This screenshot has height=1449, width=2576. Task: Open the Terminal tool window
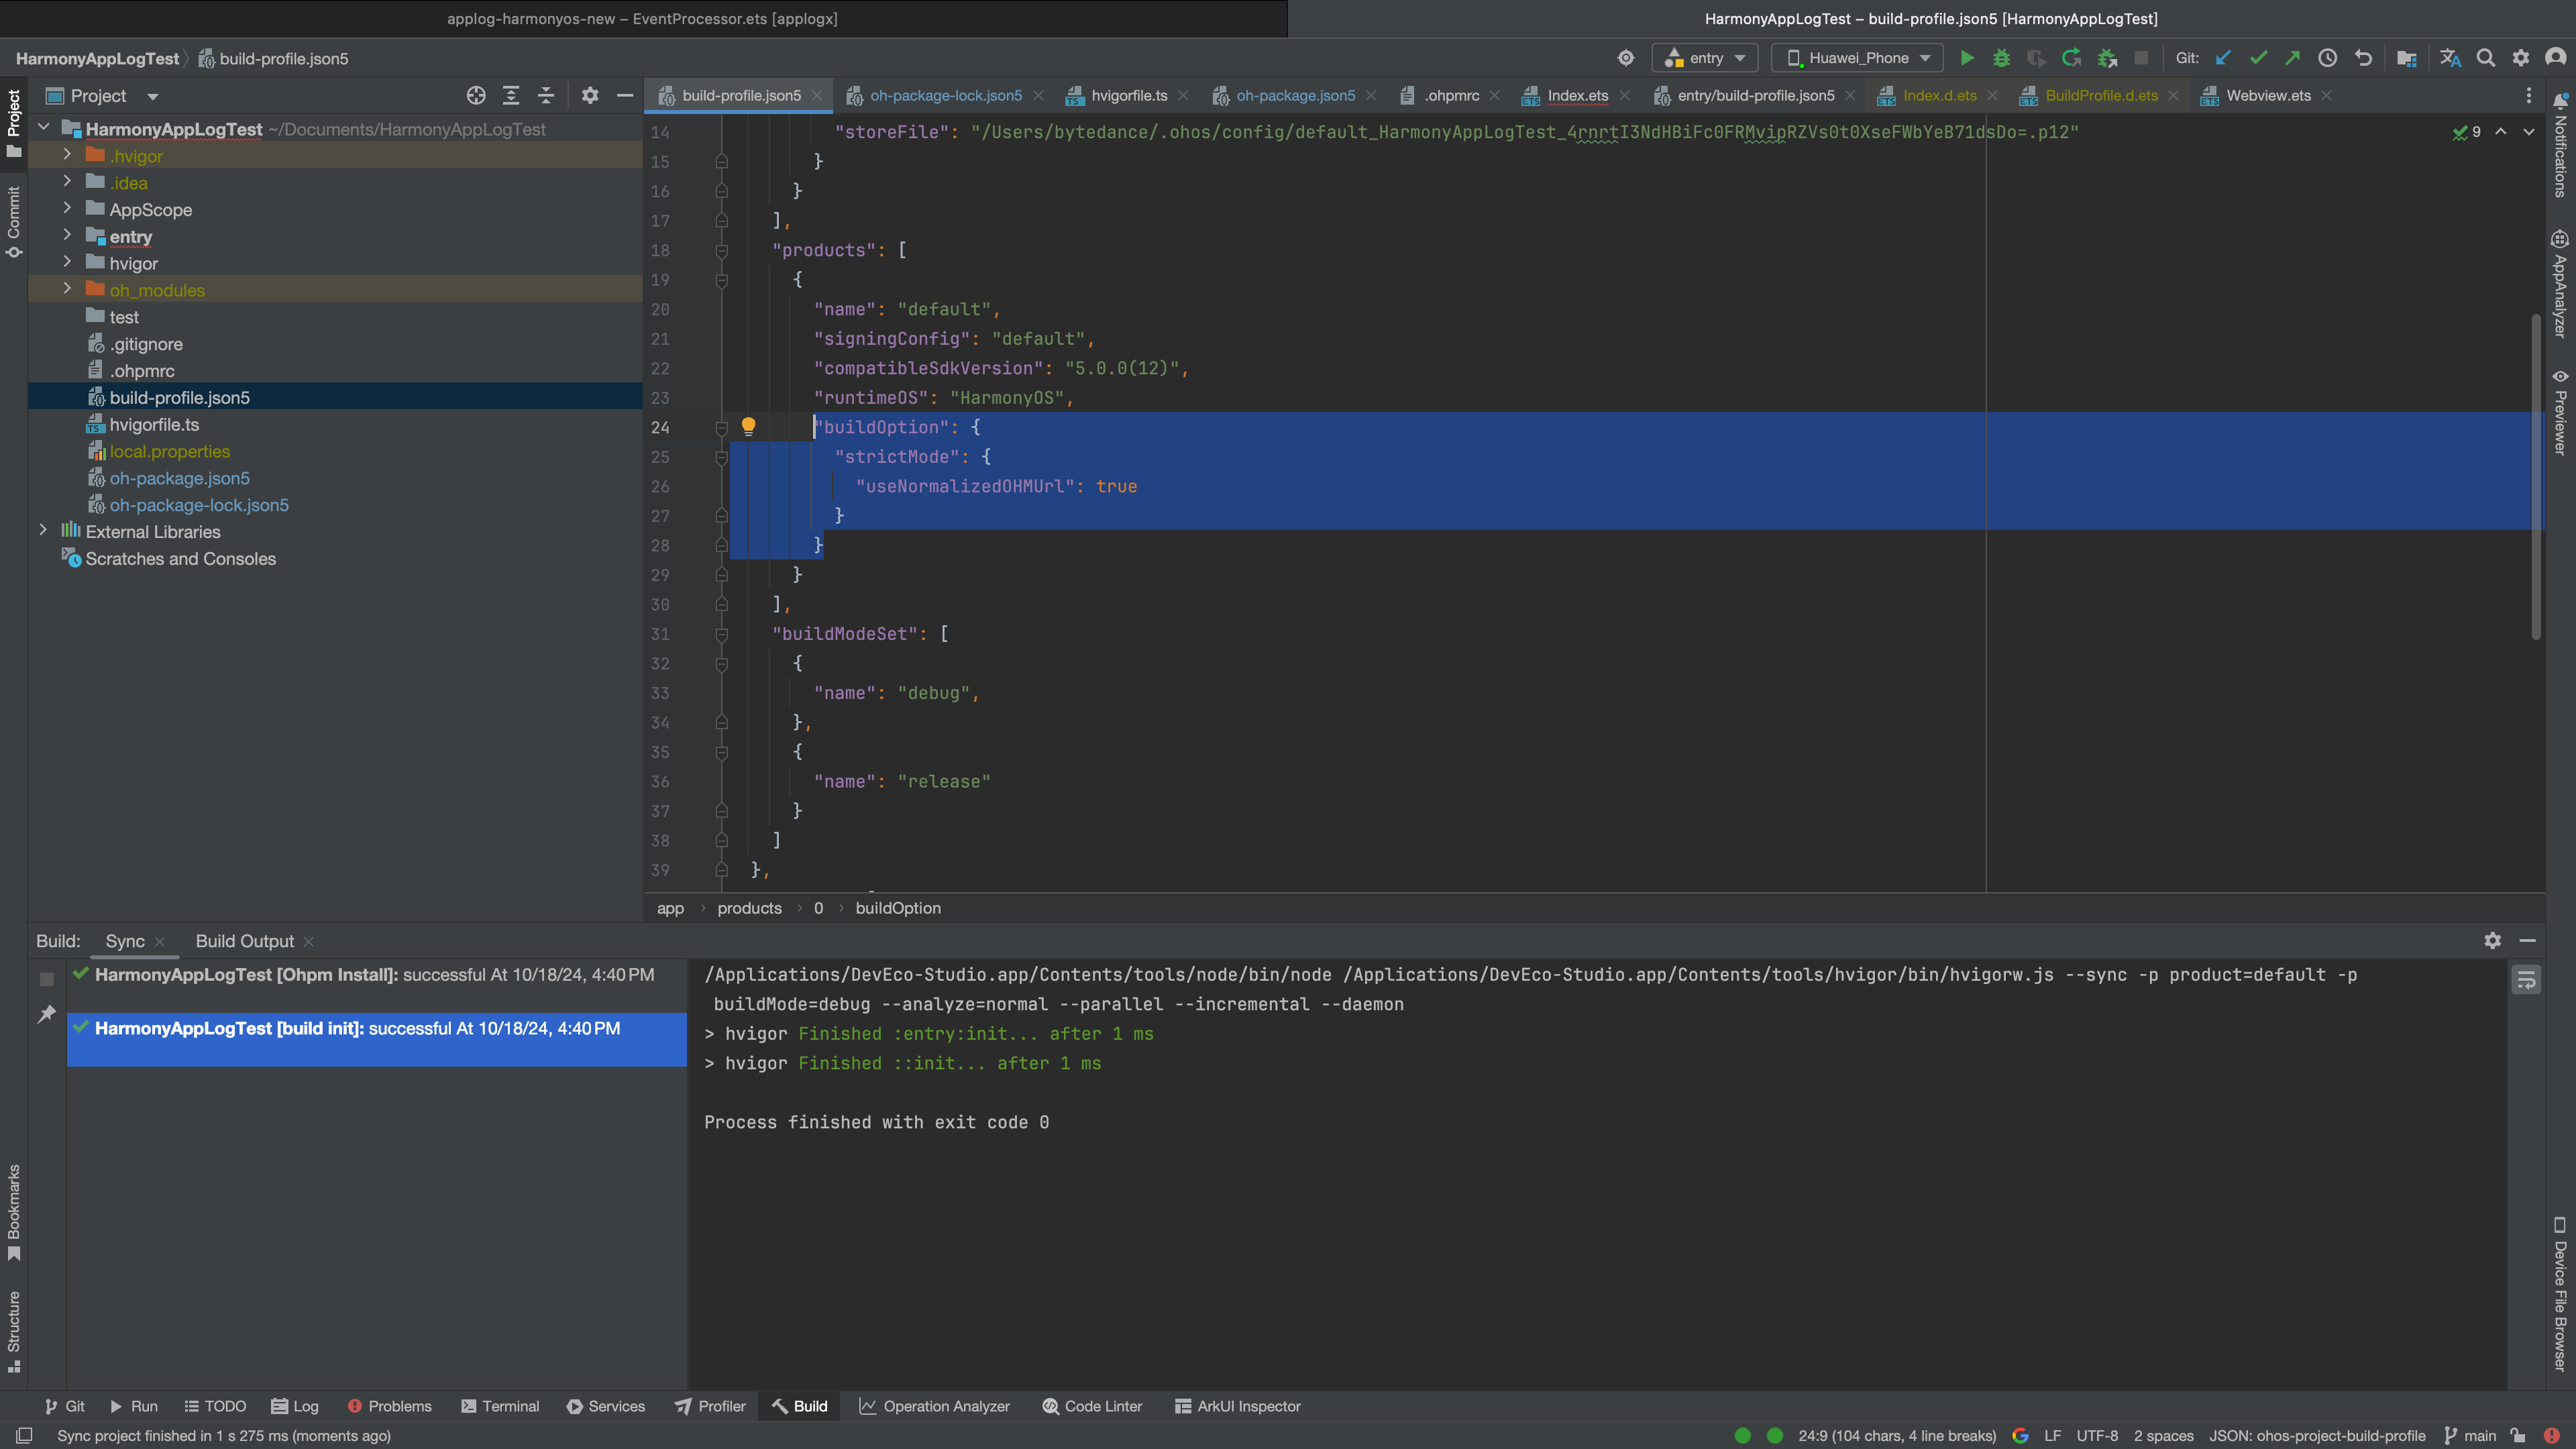point(500,1406)
